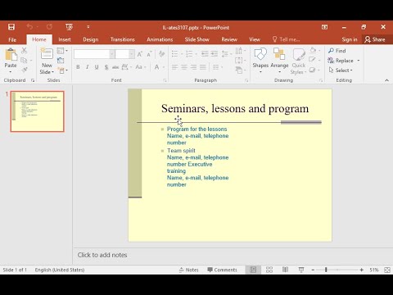Open the View tab
The width and height of the screenshot is (393, 295).
click(255, 39)
